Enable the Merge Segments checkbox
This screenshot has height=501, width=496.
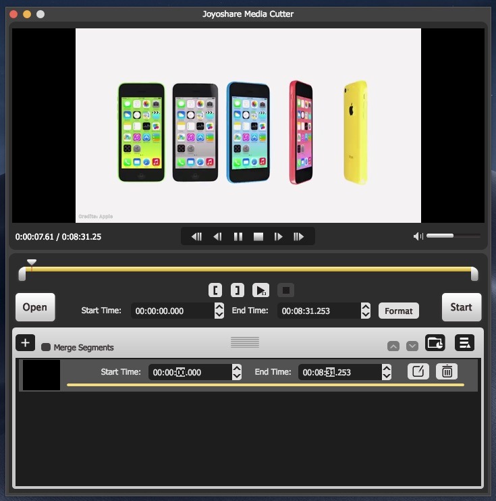click(46, 347)
